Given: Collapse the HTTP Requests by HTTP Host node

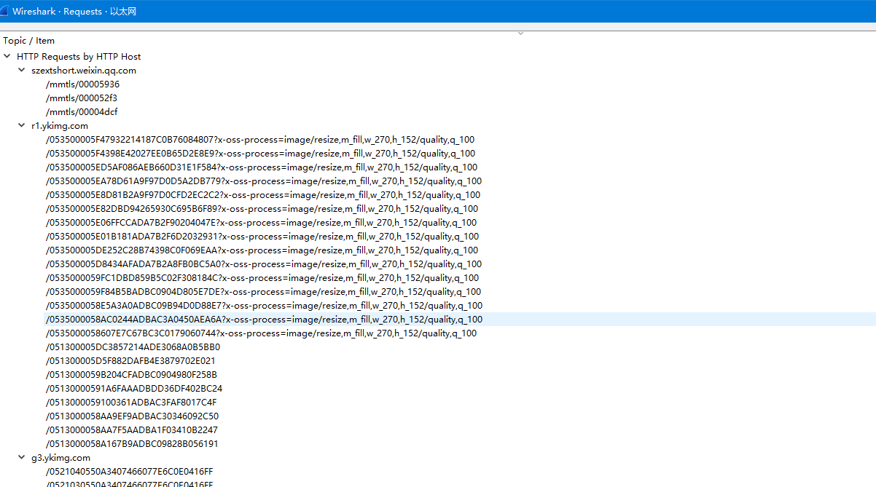Looking at the screenshot, I should click(x=7, y=56).
